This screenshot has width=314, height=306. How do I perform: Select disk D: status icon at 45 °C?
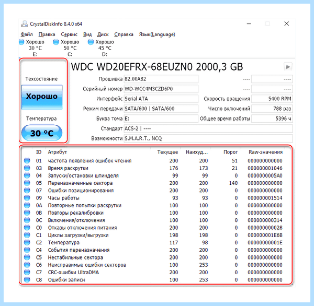click(91, 42)
